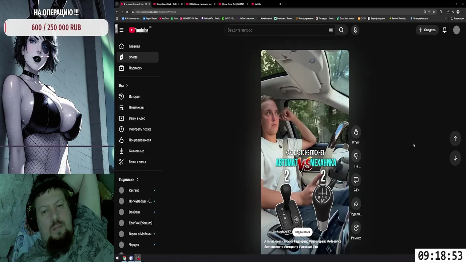Dislike the Short with thumbs down
466x262 pixels.
[356, 156]
